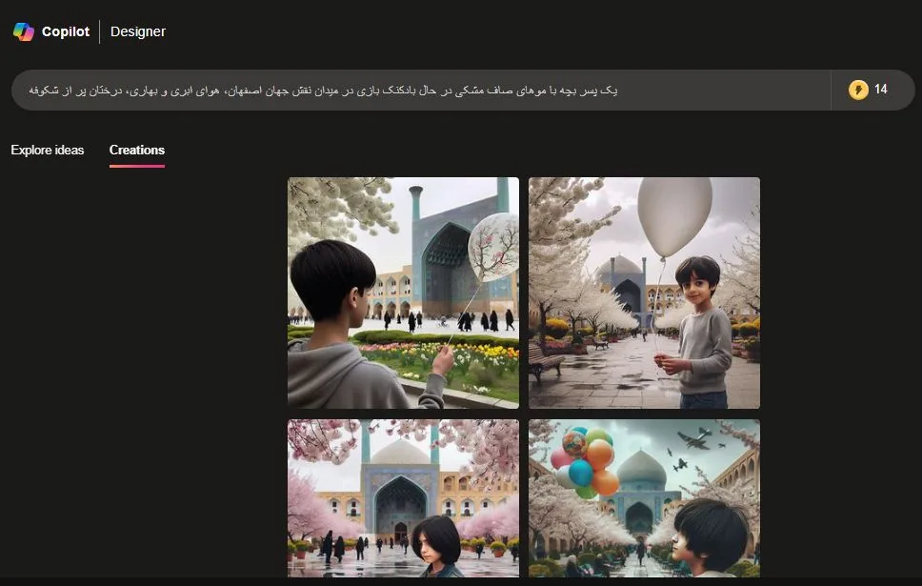Open image with colorful balloon bunch and planes
The width and height of the screenshot is (922, 586).
[x=645, y=498]
